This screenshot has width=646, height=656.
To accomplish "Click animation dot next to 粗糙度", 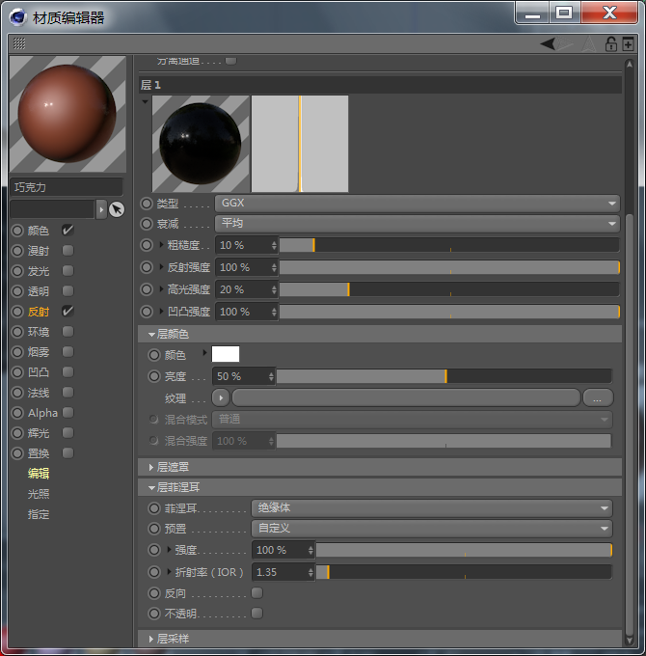I will [x=147, y=245].
